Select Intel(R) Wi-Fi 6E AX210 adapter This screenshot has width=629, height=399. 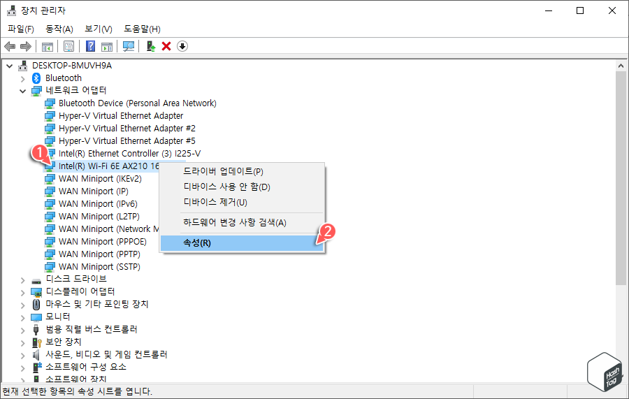108,166
